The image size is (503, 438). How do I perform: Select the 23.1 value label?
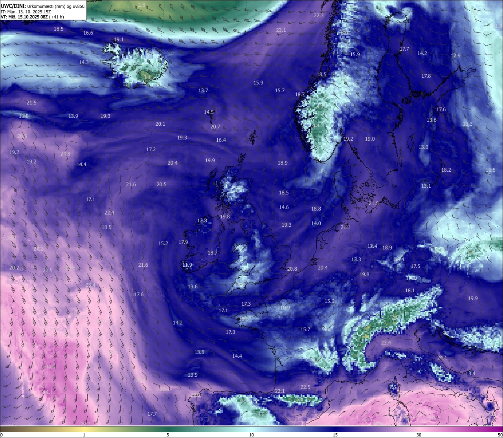coord(281,30)
